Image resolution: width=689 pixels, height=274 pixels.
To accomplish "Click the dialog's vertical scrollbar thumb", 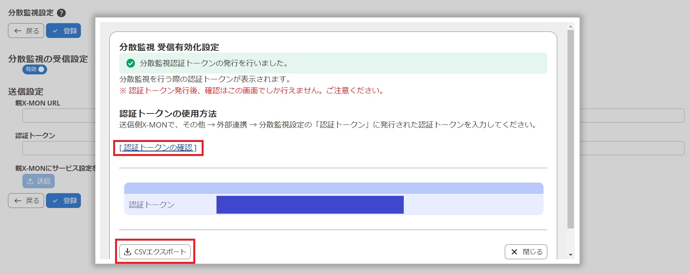I will pos(570,129).
